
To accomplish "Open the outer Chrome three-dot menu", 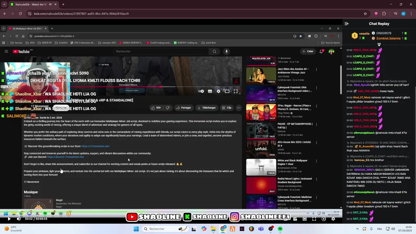I will click(x=411, y=14).
